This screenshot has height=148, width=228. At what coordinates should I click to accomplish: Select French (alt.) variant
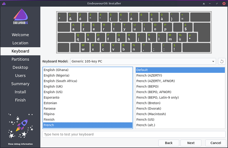point(180,125)
